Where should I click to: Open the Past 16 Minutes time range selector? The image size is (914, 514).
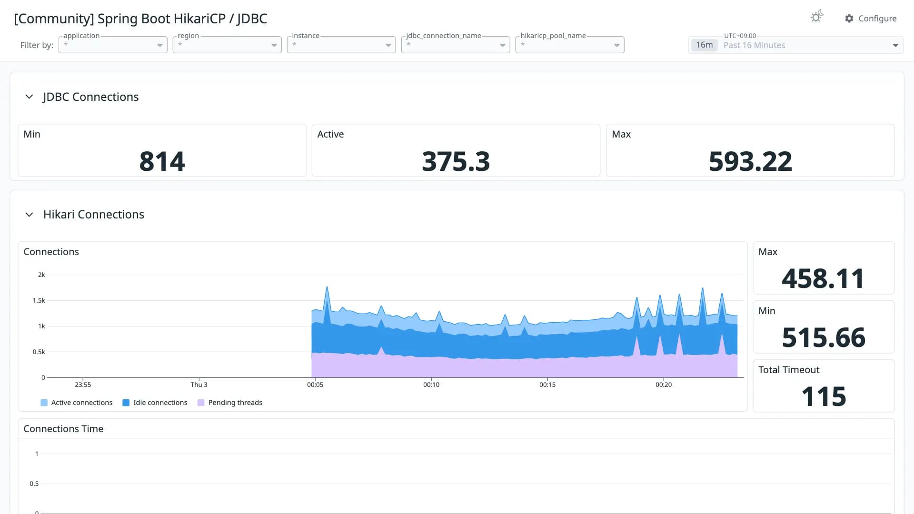[795, 45]
